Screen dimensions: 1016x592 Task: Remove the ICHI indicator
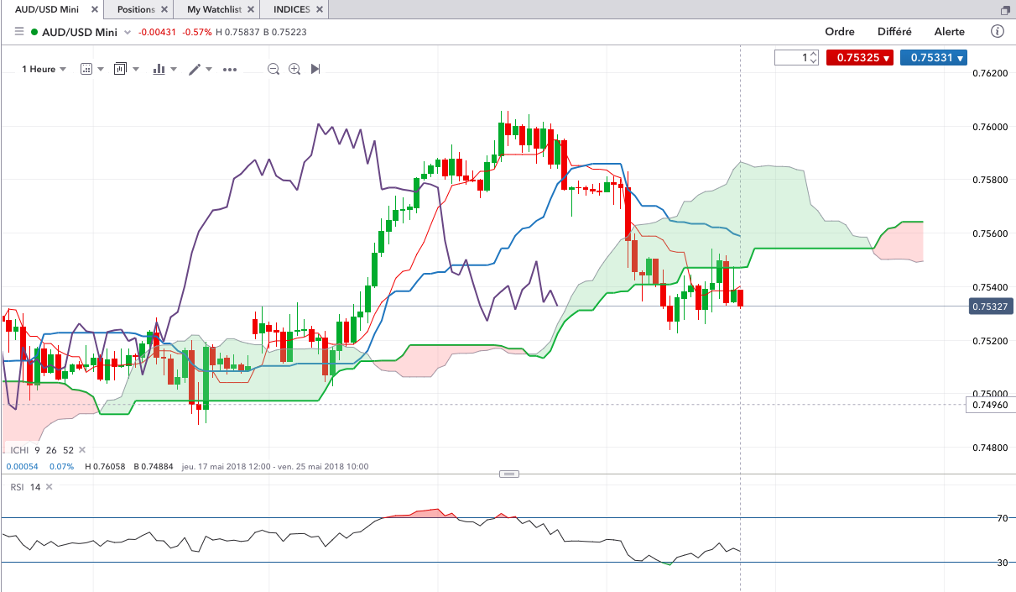point(82,450)
